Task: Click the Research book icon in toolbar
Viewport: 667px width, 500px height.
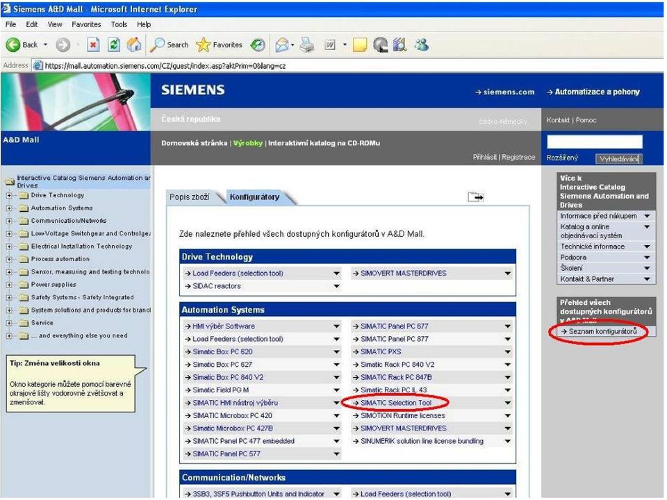Action: pyautogui.click(x=400, y=44)
